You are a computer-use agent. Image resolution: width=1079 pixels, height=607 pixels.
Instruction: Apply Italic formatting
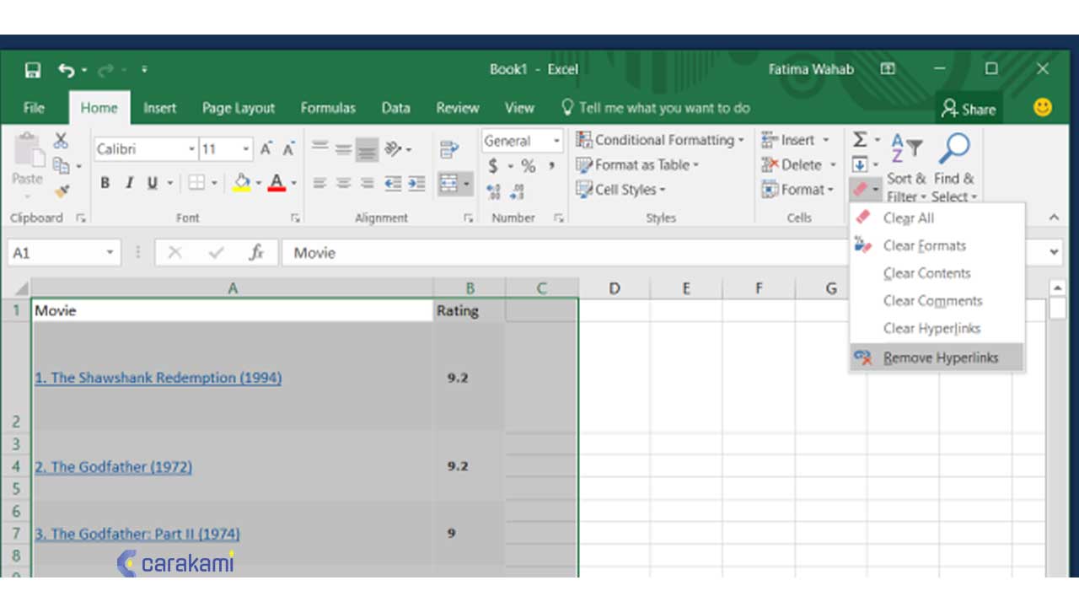pos(129,182)
